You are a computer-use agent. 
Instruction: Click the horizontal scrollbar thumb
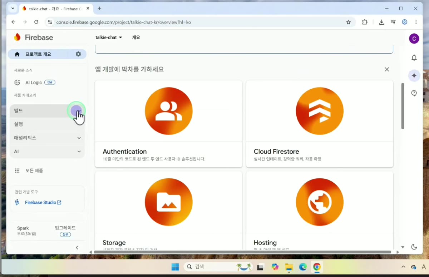click(x=242, y=252)
